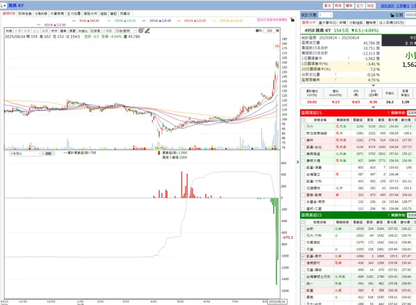The height and width of the screenshot is (305, 416).
Task: Click the 40MA legend line swatch
Action: [x=39, y=25]
